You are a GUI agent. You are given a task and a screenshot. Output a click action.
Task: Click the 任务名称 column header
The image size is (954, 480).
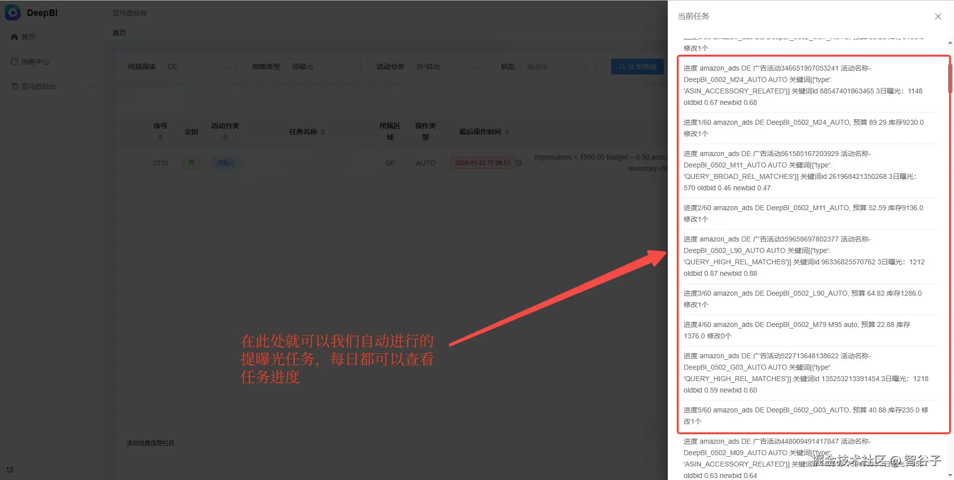tap(303, 132)
